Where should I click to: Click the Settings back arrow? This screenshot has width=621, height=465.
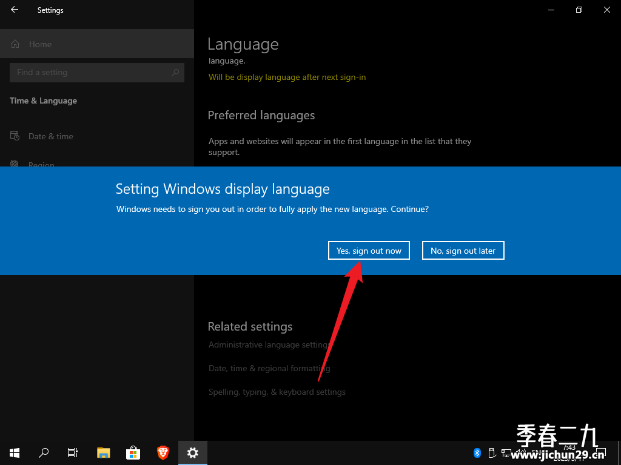pyautogui.click(x=15, y=10)
